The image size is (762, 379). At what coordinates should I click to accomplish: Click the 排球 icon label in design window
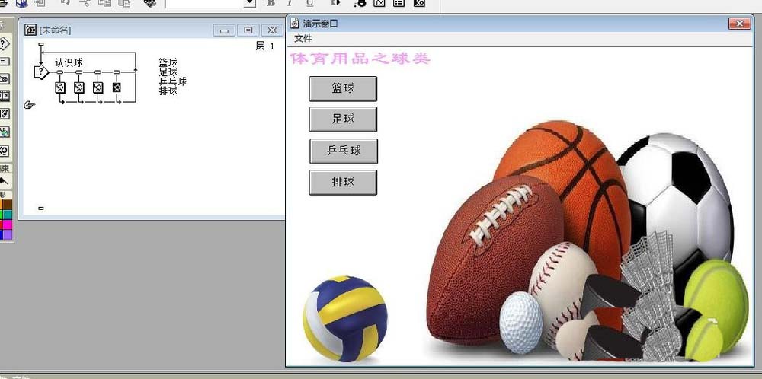pyautogui.click(x=168, y=91)
